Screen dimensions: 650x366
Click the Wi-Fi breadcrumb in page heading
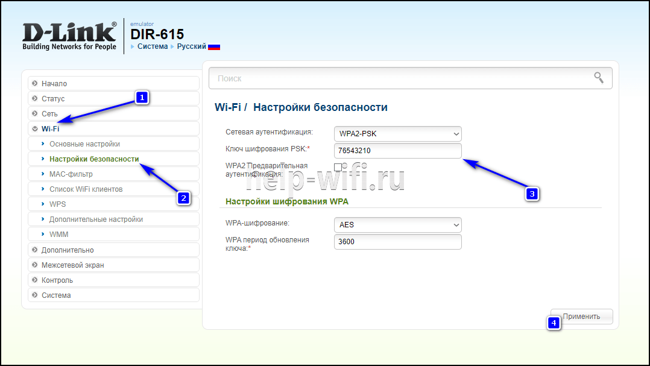click(x=227, y=107)
